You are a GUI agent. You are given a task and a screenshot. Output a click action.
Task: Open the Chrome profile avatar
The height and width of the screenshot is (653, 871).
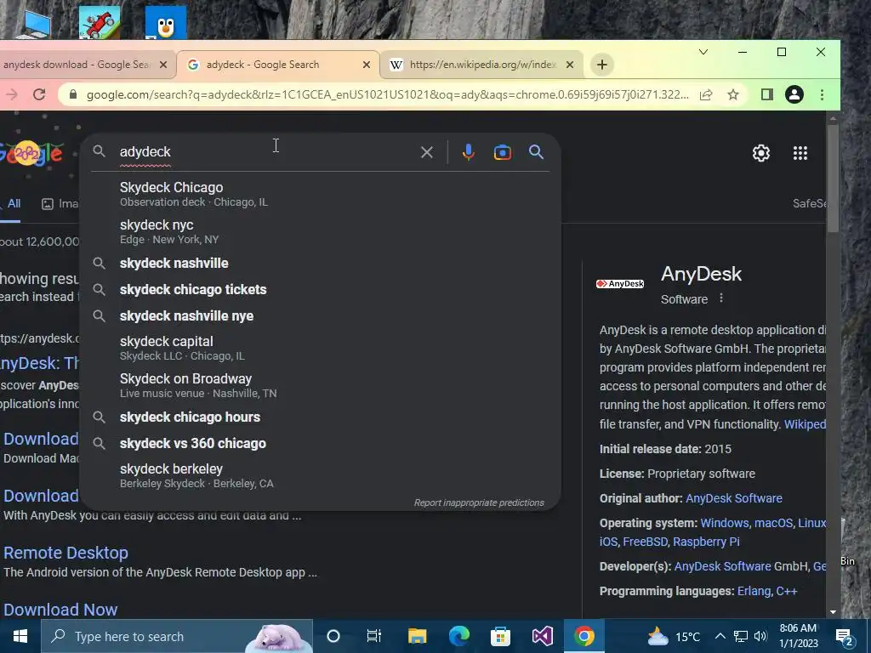point(794,94)
